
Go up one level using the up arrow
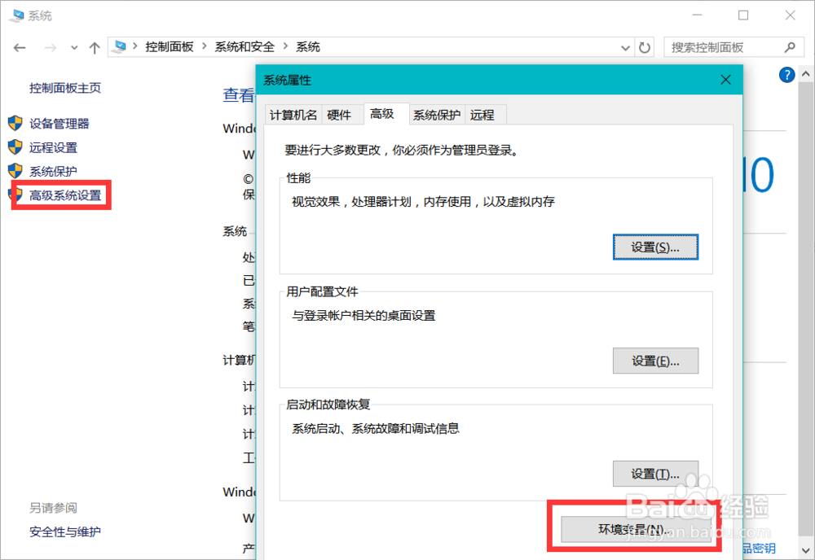tap(94, 47)
